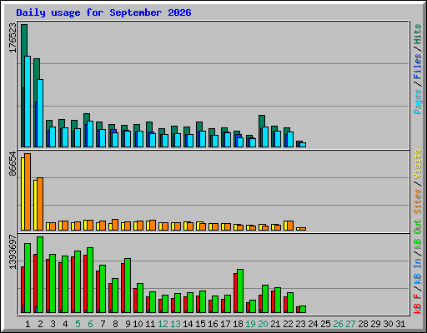Select day 14 on the x-axis
This screenshot has height=333, width=427.
(188, 324)
